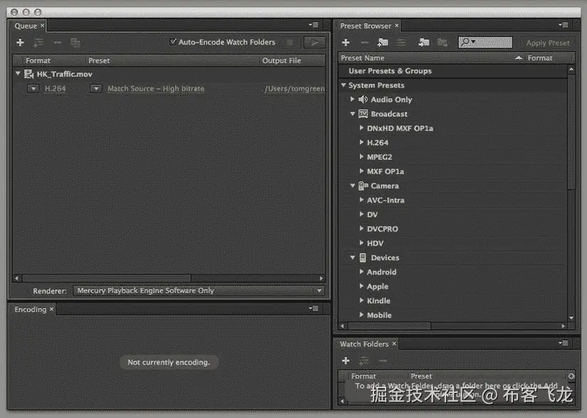Image resolution: width=587 pixels, height=418 pixels.
Task: Collapse Devices preset category
Action: (352, 257)
